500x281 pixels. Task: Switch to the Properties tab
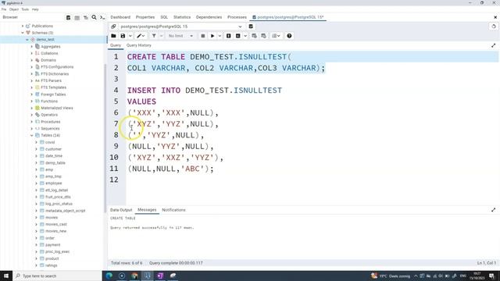[x=145, y=17]
